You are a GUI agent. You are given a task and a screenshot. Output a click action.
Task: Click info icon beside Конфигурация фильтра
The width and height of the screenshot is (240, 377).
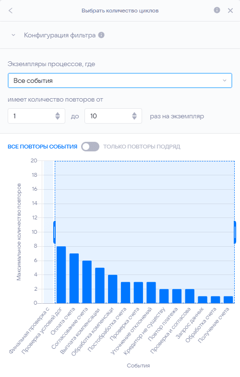tap(101, 35)
